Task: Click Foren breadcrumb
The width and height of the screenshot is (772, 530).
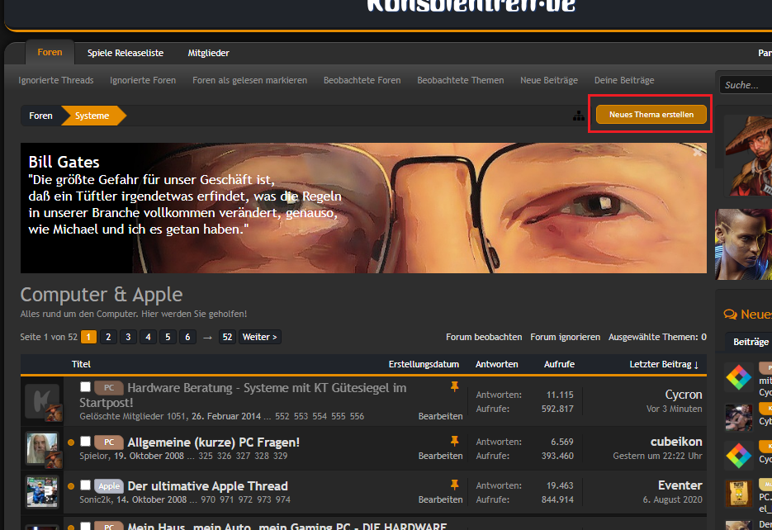Action: [40, 116]
